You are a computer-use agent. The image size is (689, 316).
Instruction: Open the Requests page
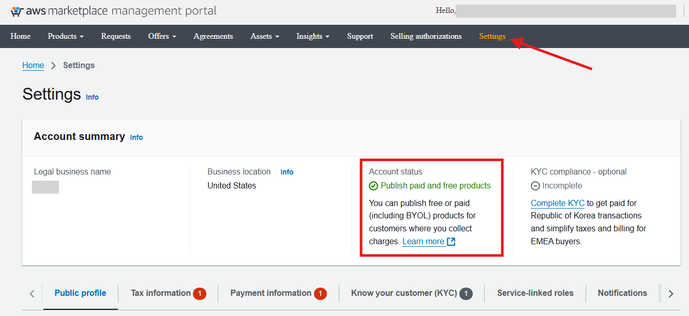[x=116, y=36]
